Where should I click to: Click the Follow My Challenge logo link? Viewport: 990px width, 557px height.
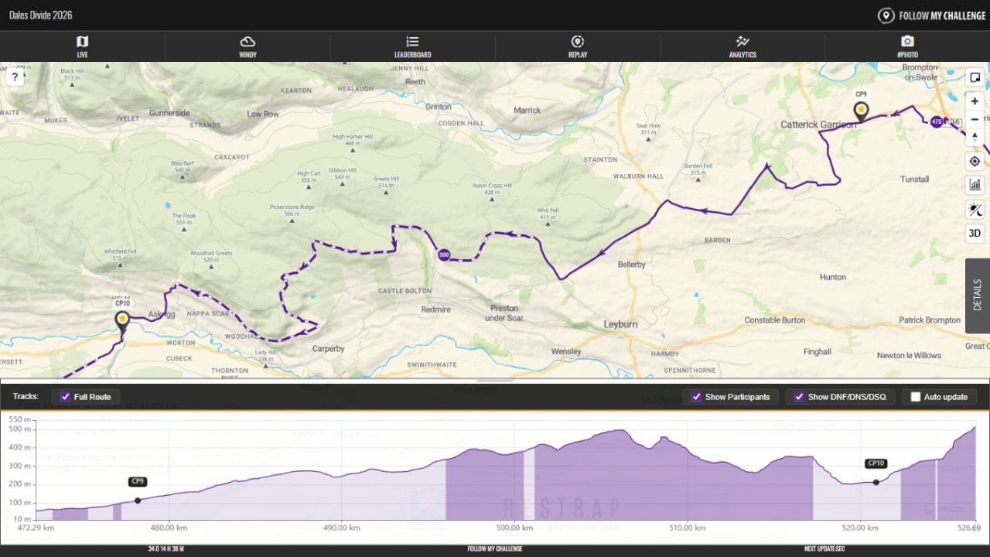932,15
